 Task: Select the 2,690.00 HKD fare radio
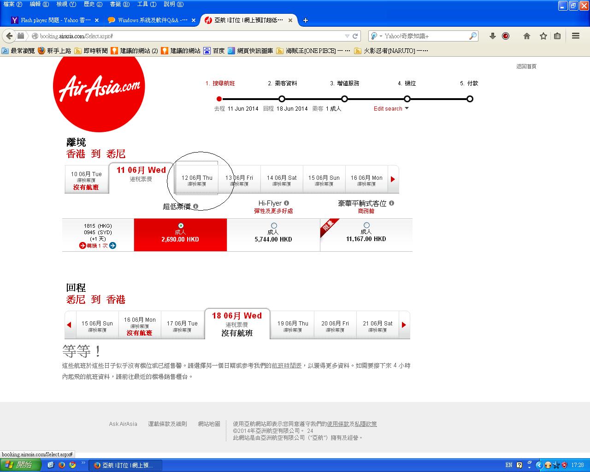click(181, 226)
